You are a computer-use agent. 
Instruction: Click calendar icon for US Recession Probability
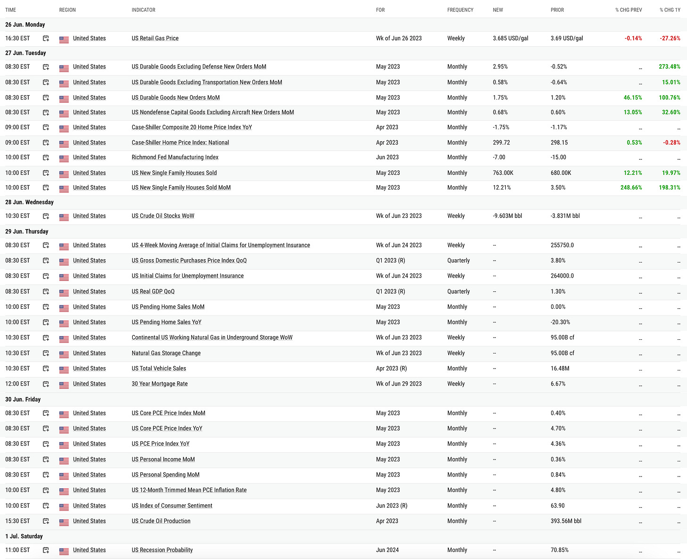46,550
